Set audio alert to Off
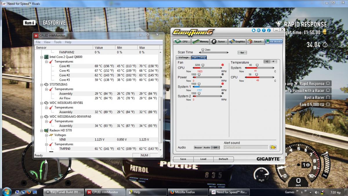Screen dimensions: 348x196 [215, 147]
